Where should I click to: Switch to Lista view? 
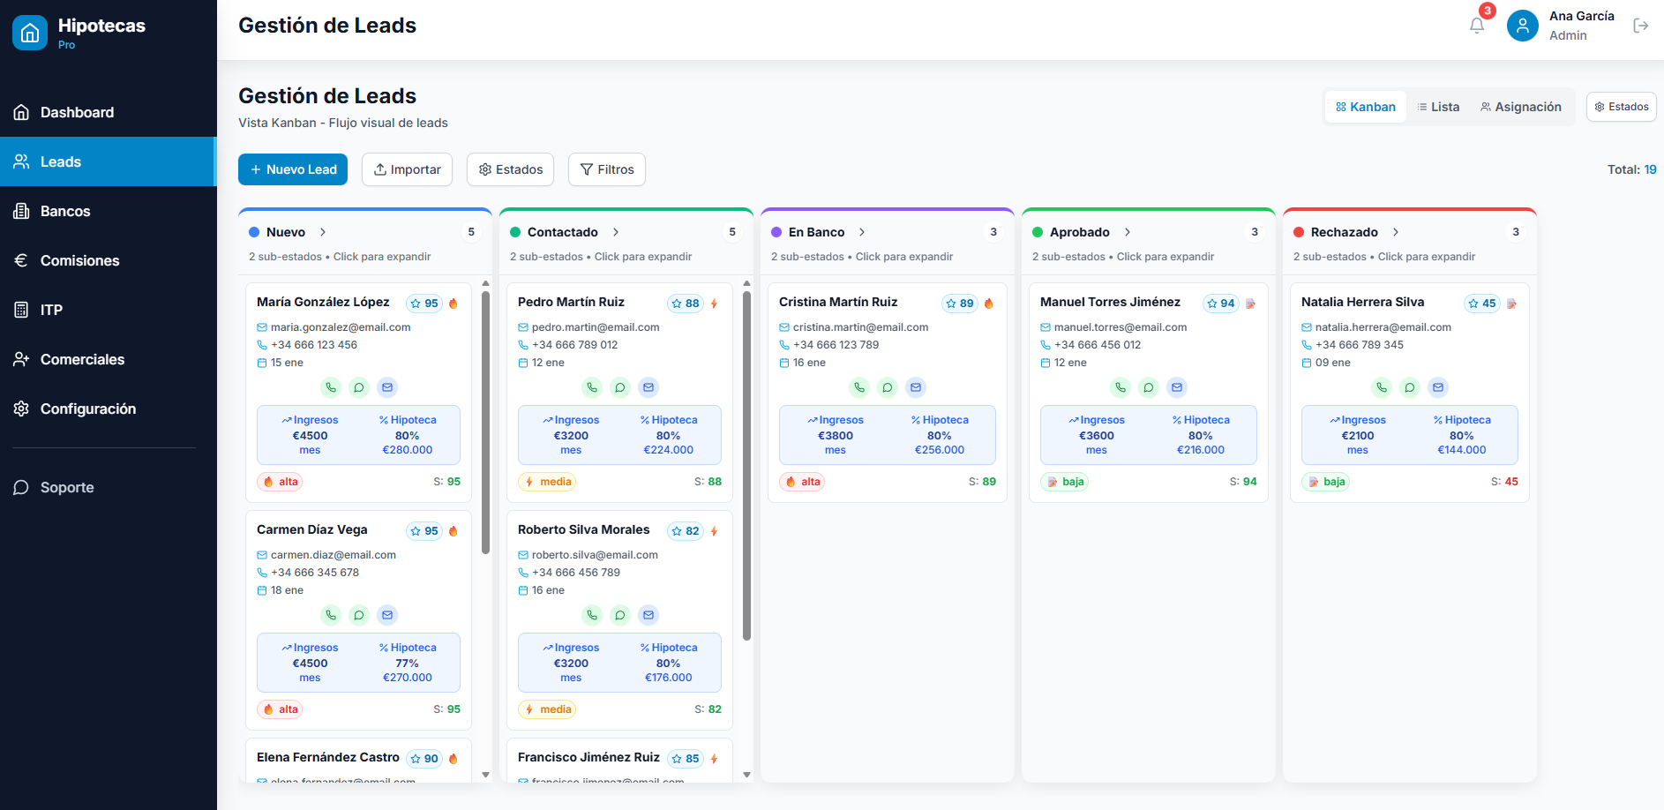pyautogui.click(x=1438, y=107)
